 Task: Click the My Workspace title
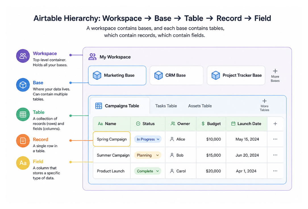click(115, 57)
